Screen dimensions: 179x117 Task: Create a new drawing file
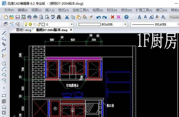click(6, 17)
